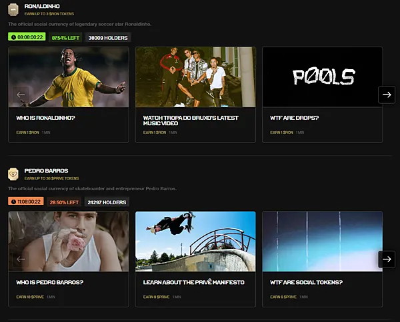400x322 pixels.
Task: Click the 'WHO IS PEDRO BARROS?' card title
Action: (x=50, y=282)
